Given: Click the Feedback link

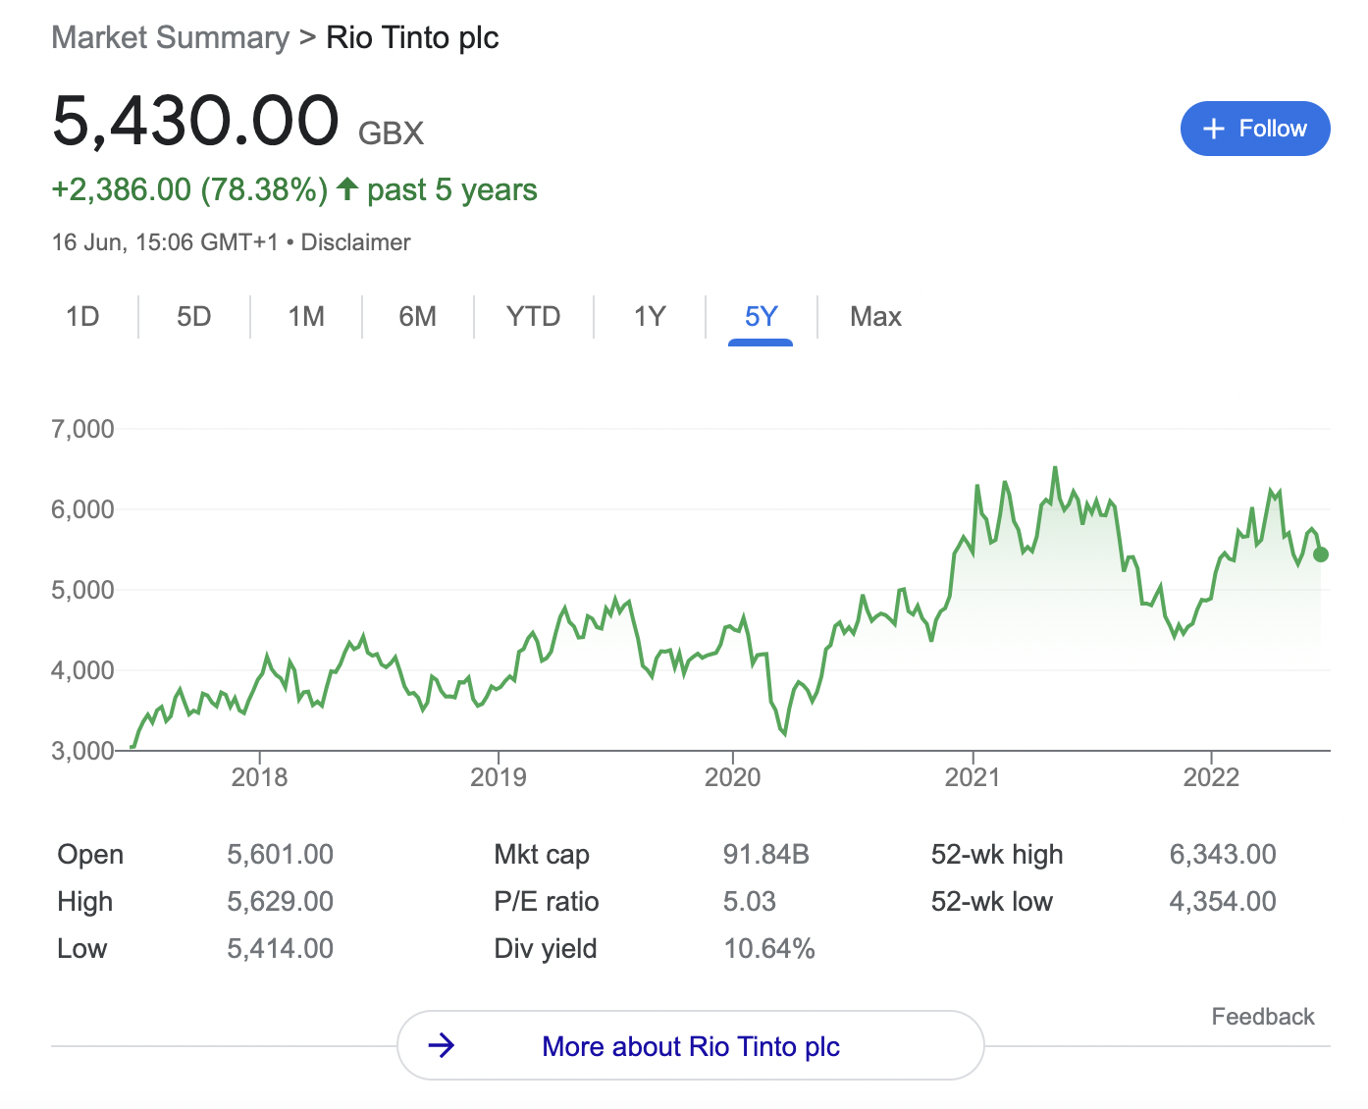Looking at the screenshot, I should 1263,1017.
